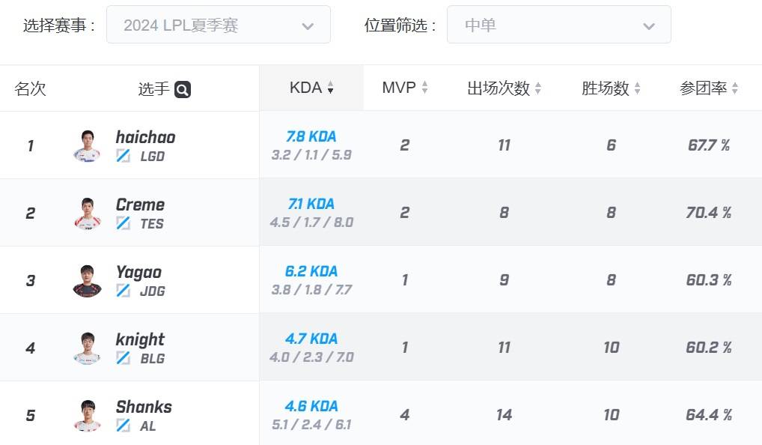The width and height of the screenshot is (762, 445).
Task: Click the LGD team name text
Action: [x=152, y=156]
